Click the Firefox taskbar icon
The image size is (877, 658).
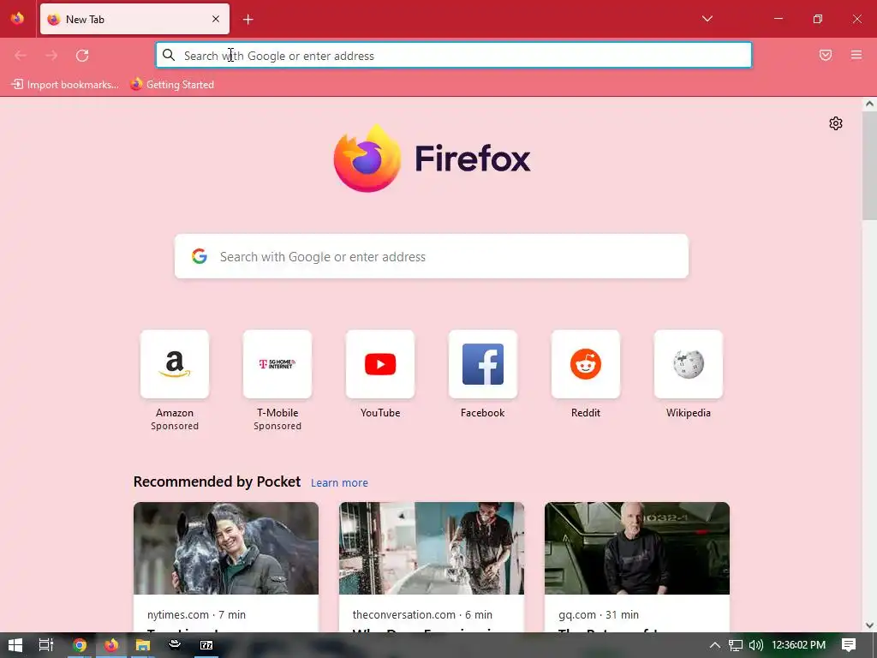tap(111, 645)
